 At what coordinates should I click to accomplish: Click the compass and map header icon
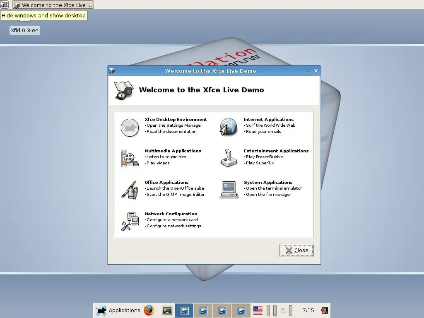pyautogui.click(x=124, y=90)
